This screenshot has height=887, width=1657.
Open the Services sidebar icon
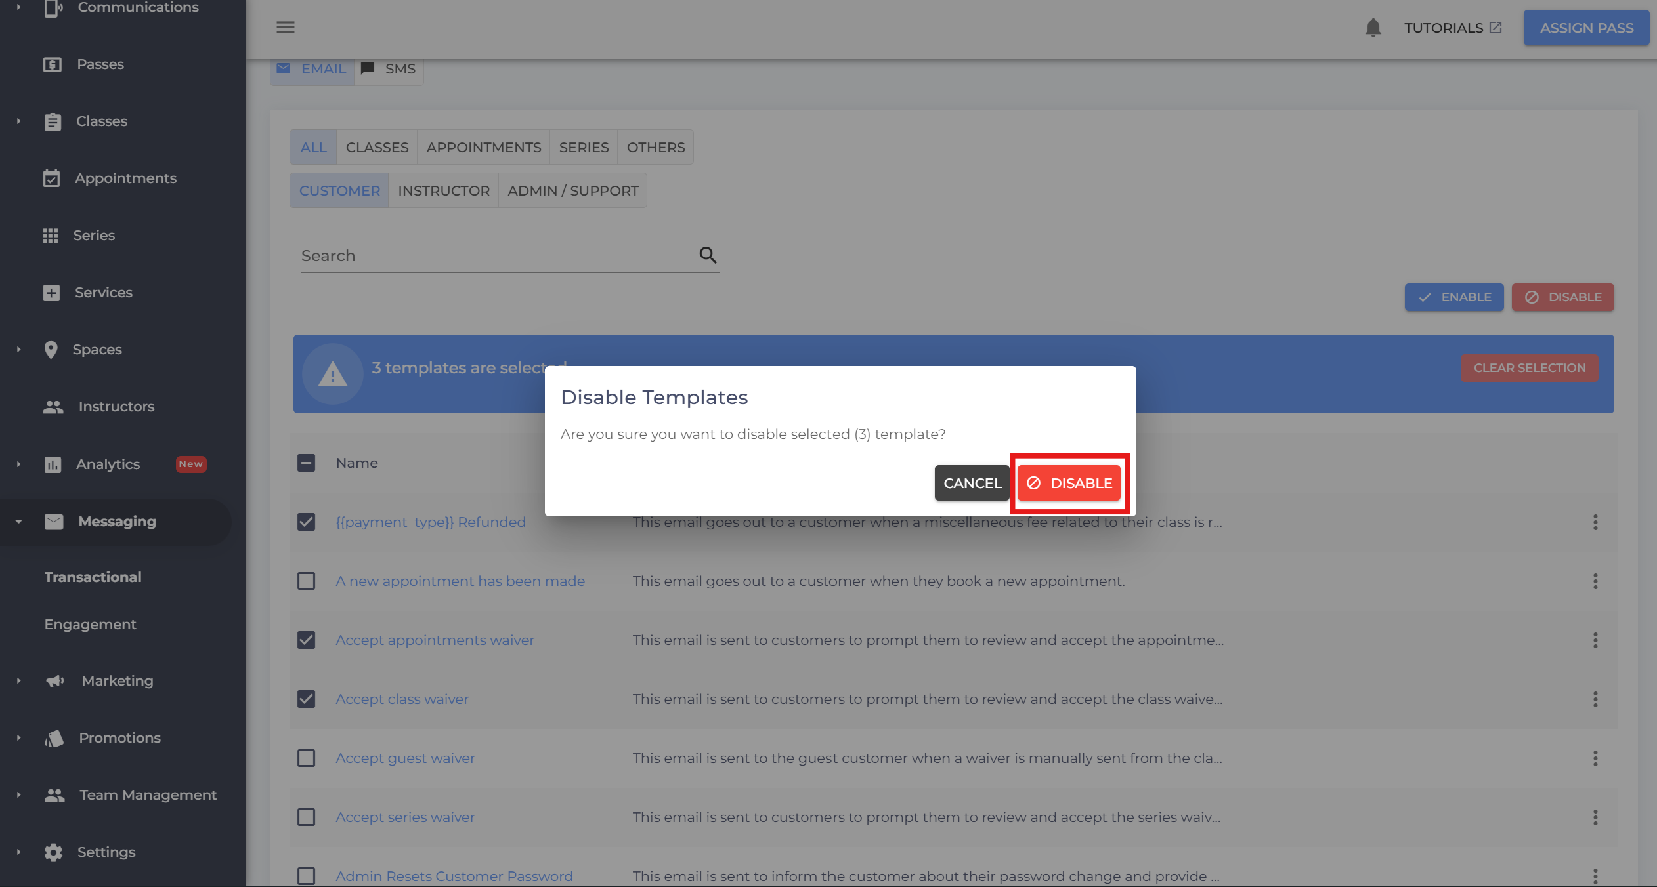point(51,293)
